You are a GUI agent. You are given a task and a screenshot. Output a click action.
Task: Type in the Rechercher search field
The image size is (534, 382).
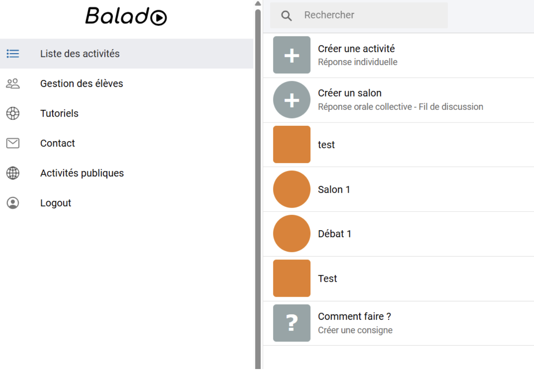coord(372,15)
